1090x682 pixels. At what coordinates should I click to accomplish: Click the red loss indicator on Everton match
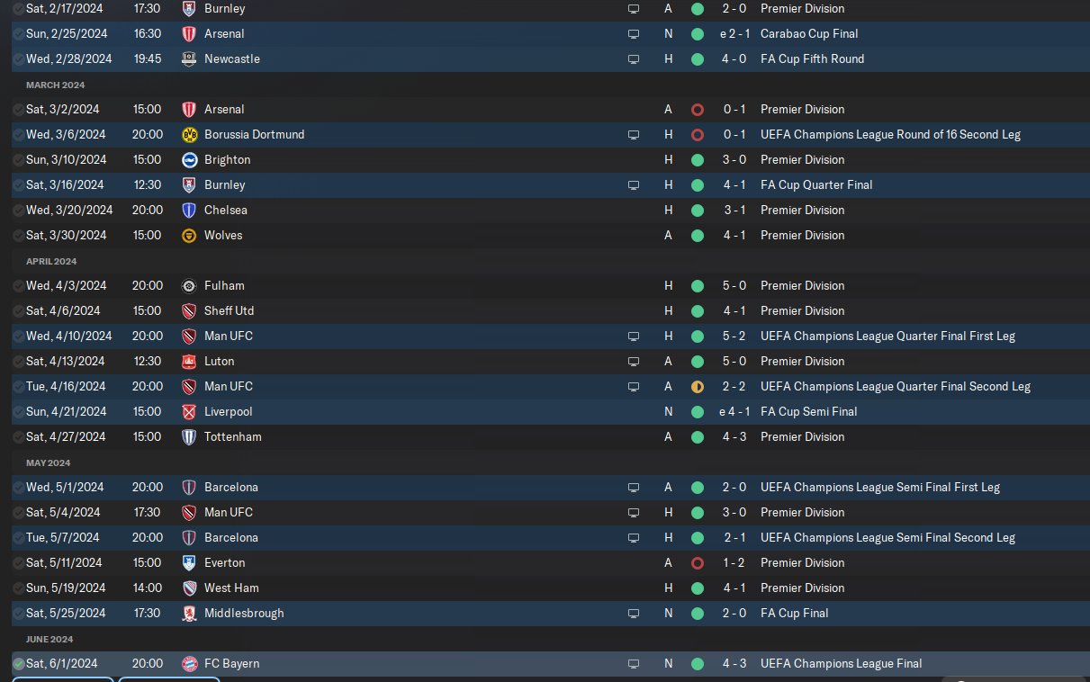[698, 562]
